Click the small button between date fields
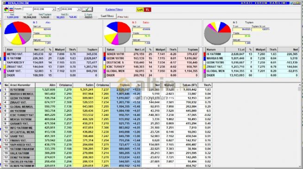 pos(58,9)
